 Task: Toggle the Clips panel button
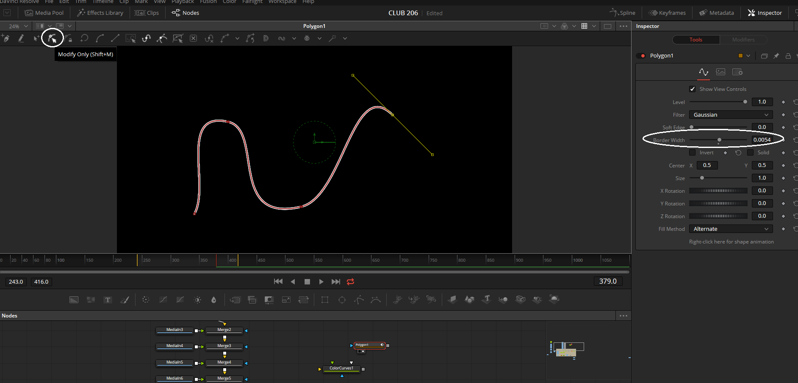[147, 13]
